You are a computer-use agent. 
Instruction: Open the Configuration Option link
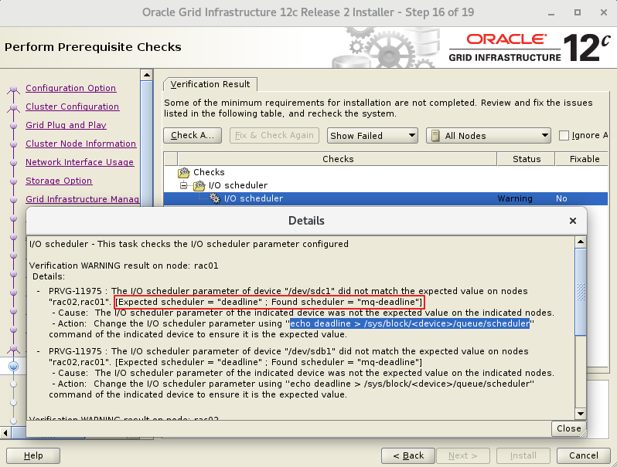point(71,88)
